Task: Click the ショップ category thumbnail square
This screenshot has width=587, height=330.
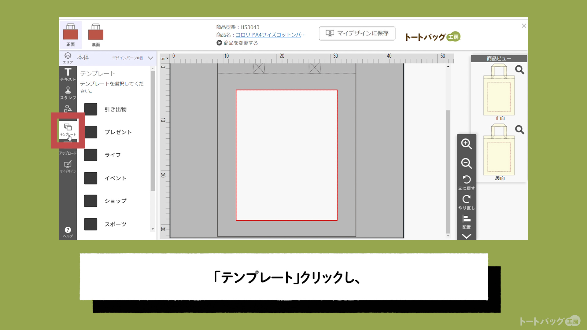Action: [x=90, y=201]
